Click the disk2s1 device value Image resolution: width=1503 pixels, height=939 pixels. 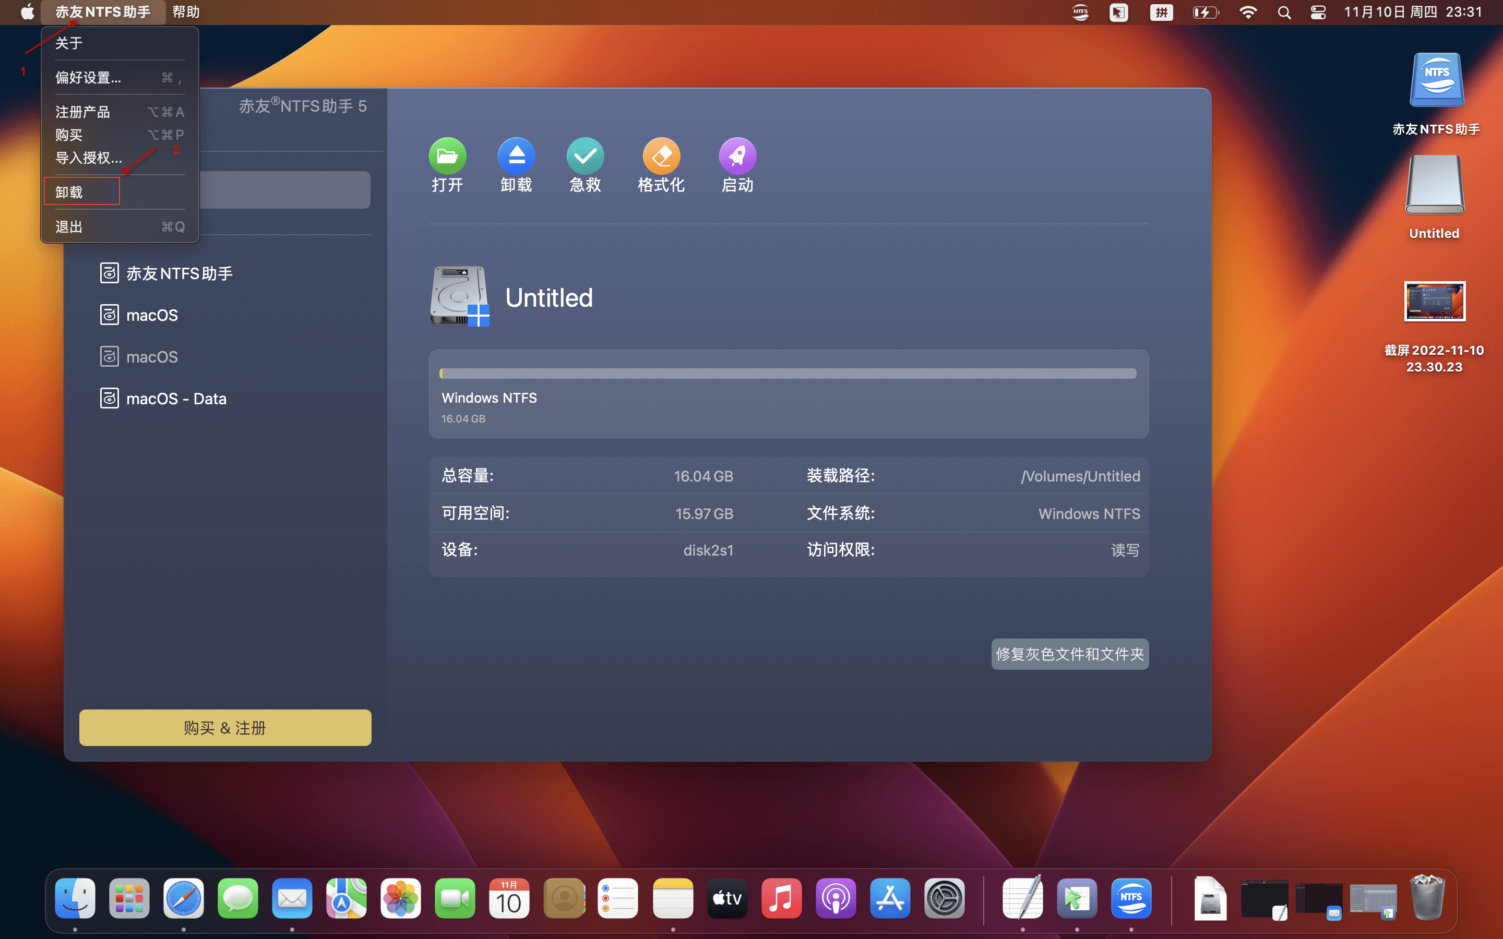(708, 550)
